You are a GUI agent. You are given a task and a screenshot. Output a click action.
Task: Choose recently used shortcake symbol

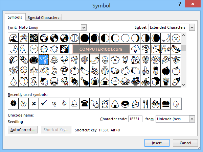tap(135, 104)
